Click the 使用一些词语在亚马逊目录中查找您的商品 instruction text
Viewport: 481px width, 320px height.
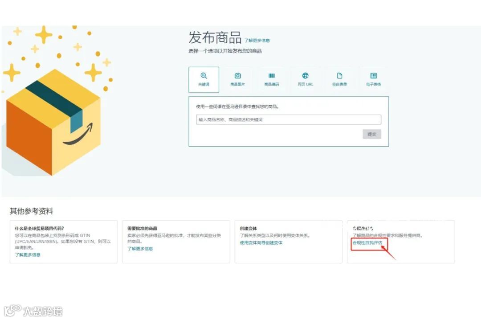237,107
